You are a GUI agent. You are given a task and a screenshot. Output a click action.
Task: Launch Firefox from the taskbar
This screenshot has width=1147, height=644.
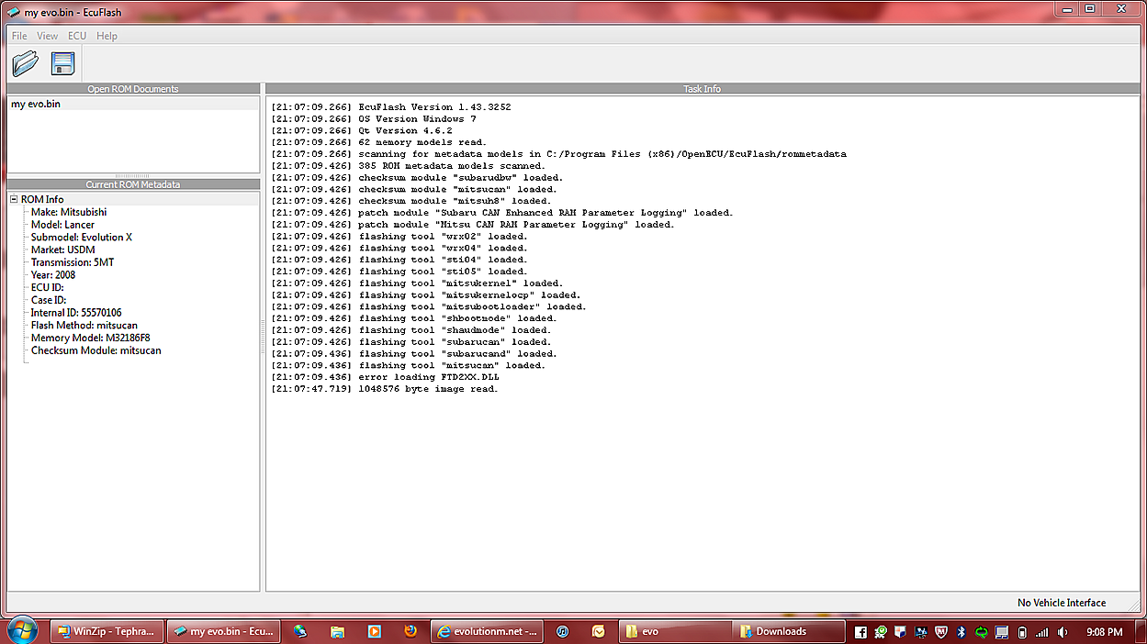410,631
